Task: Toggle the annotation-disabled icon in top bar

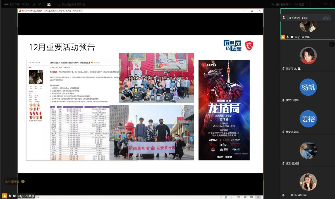Action: click(49, 4)
